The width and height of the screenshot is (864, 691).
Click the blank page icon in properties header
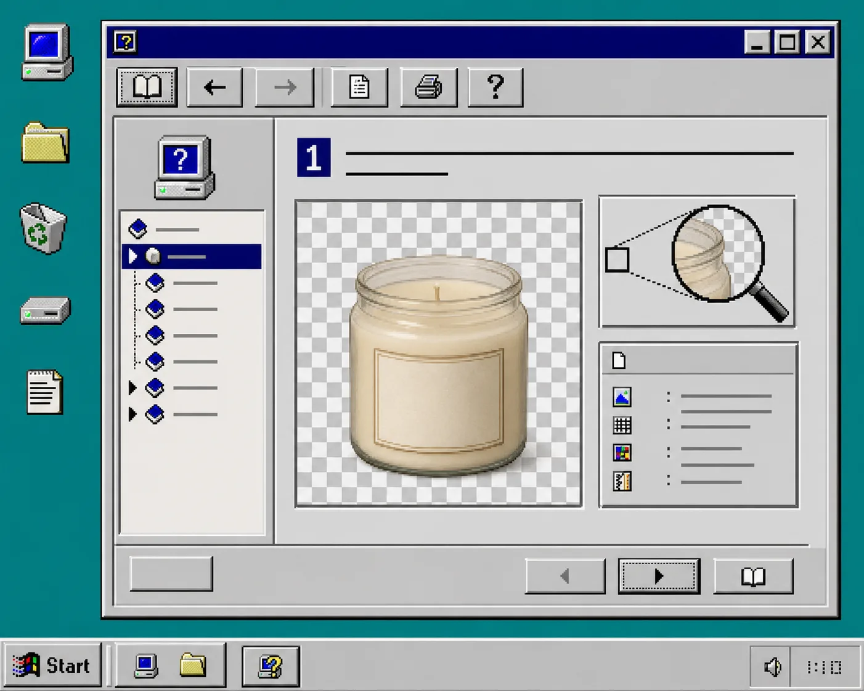619,360
